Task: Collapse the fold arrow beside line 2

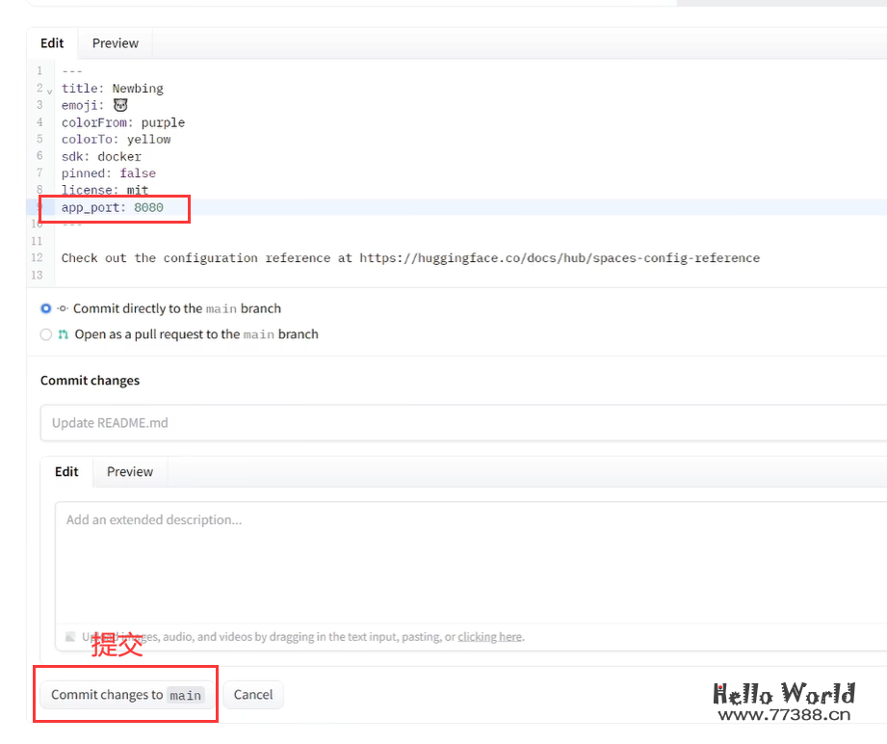Action: pyautogui.click(x=50, y=91)
